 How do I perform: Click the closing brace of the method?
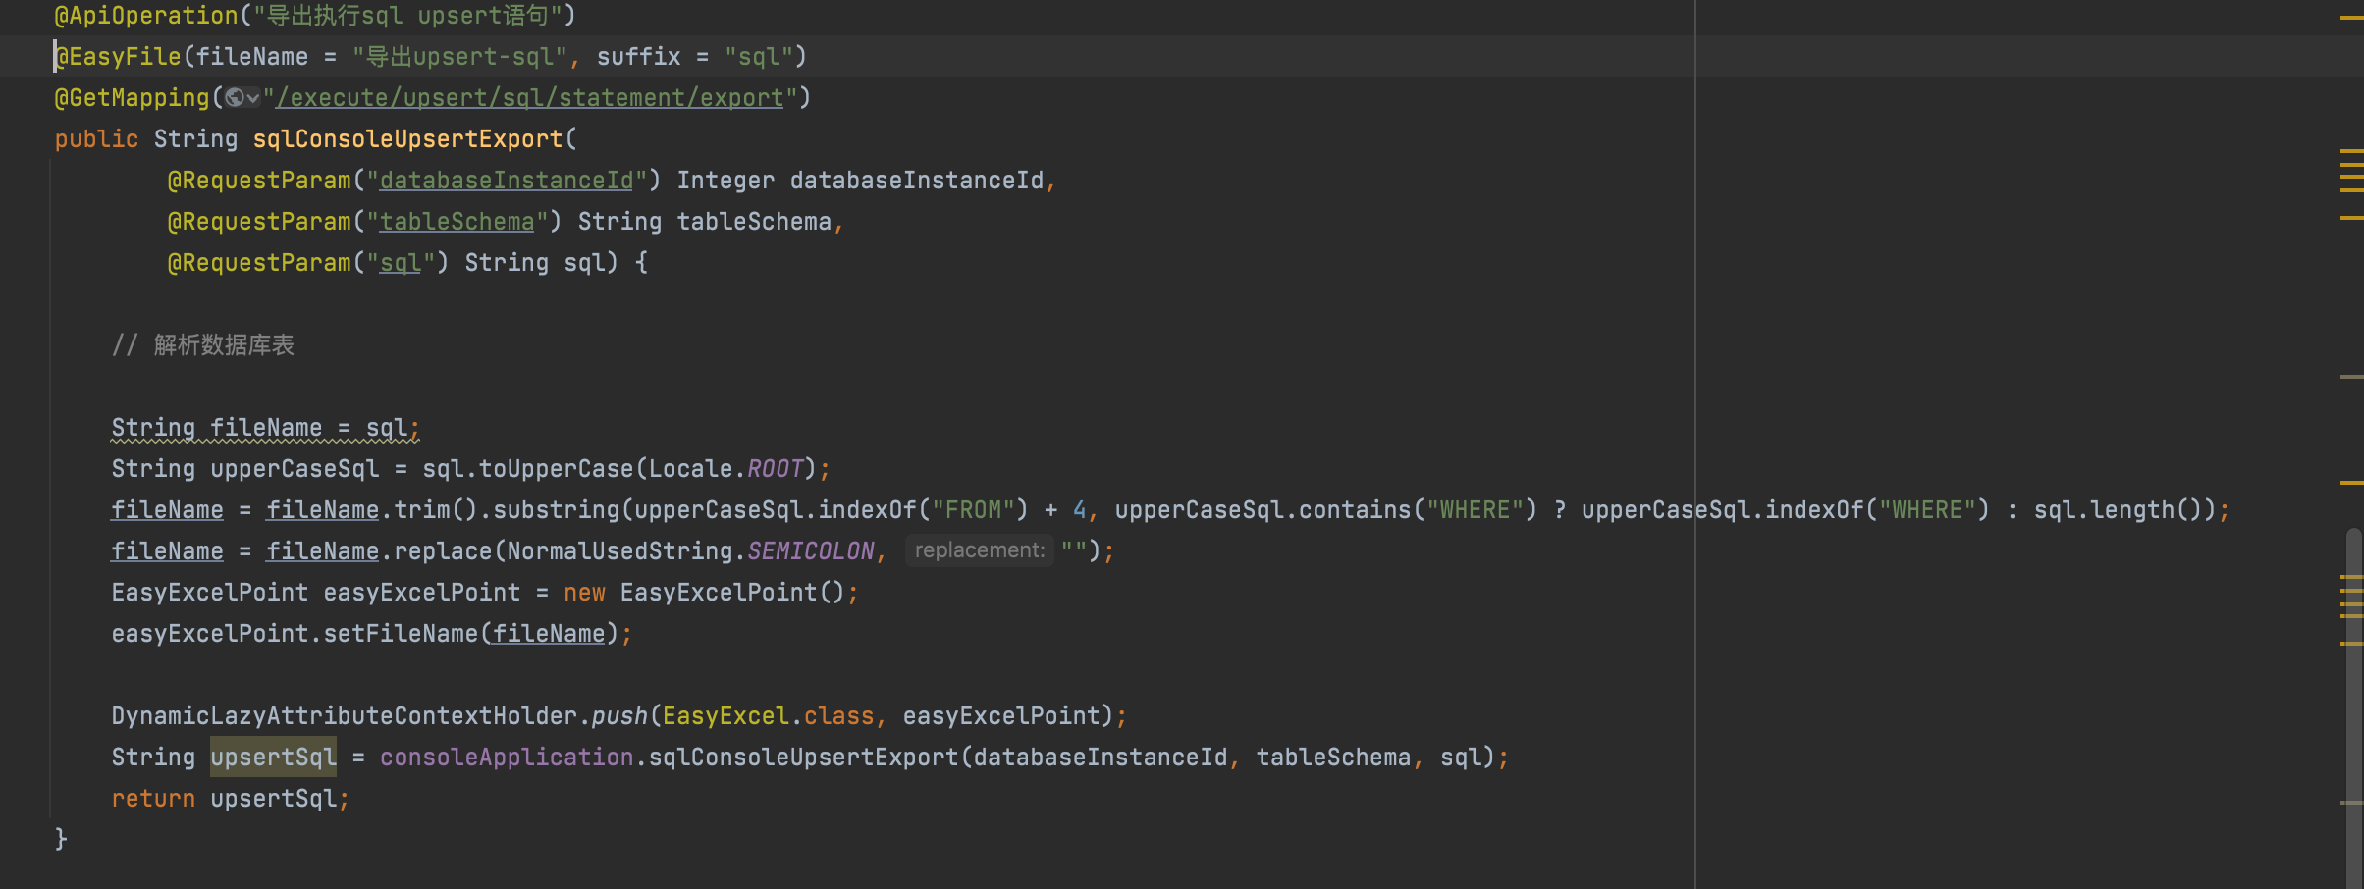coord(61,839)
